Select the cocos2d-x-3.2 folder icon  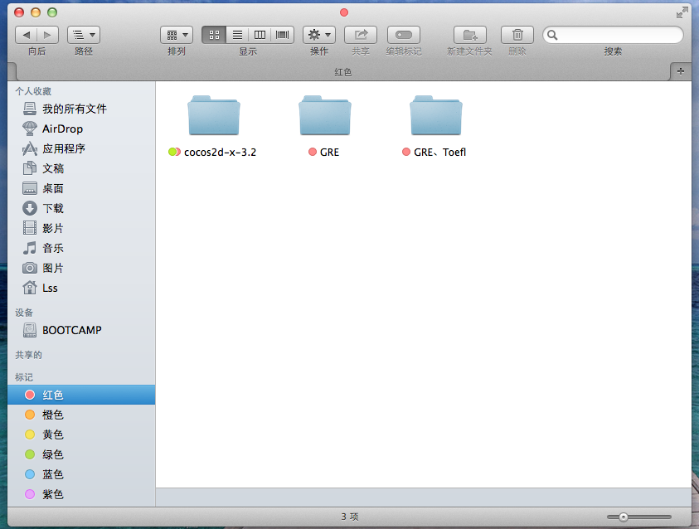(x=214, y=115)
